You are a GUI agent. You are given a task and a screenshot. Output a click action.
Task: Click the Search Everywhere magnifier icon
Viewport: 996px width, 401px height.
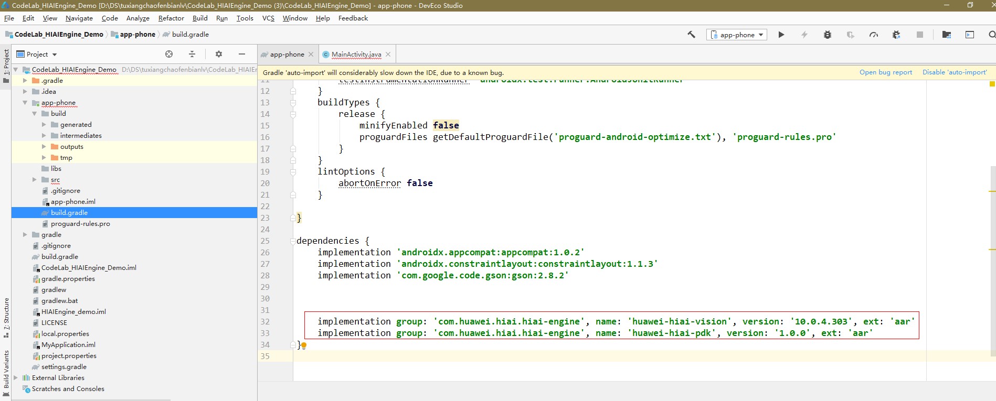pos(992,35)
